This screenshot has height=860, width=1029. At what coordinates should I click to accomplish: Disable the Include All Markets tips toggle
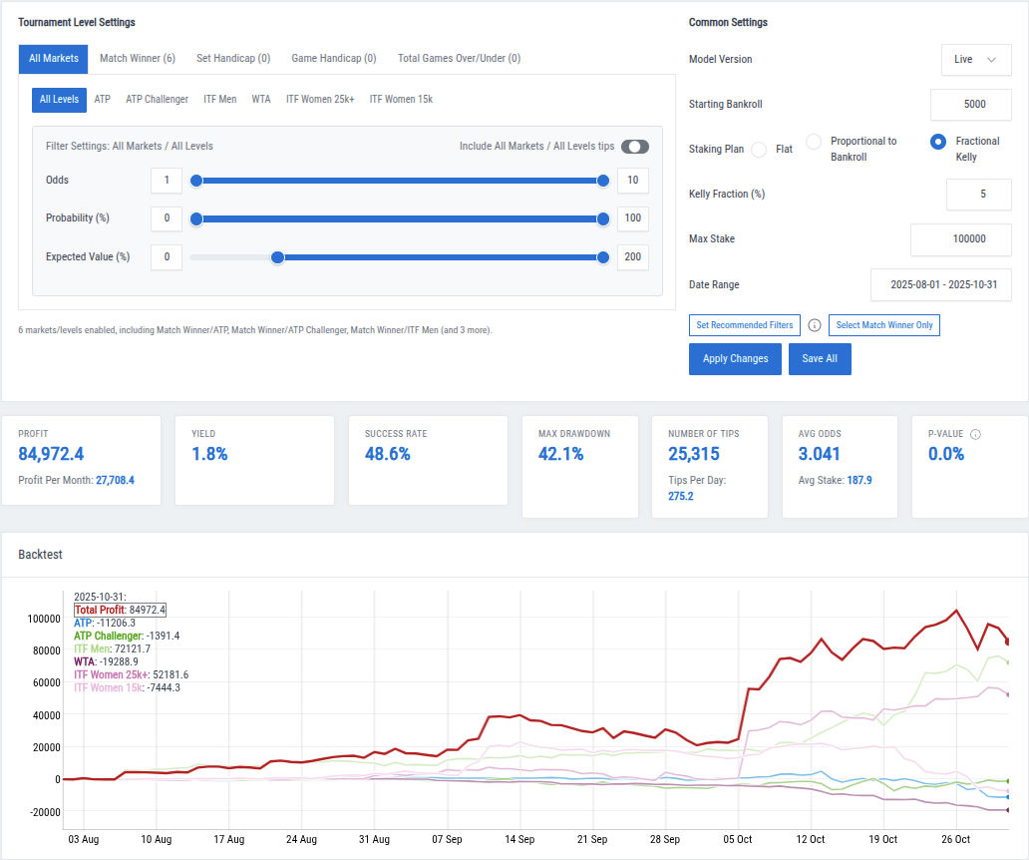635,146
